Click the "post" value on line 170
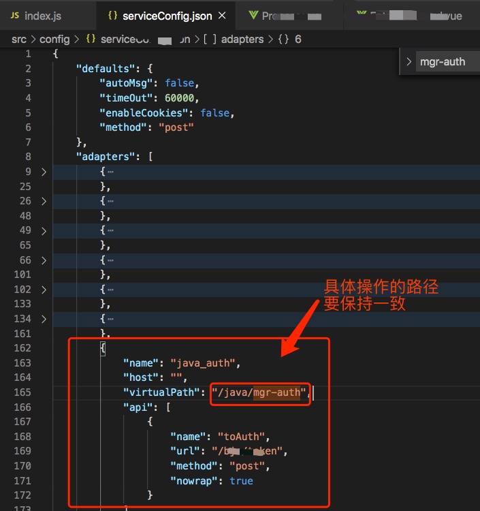The height and width of the screenshot is (511, 480). point(247,466)
